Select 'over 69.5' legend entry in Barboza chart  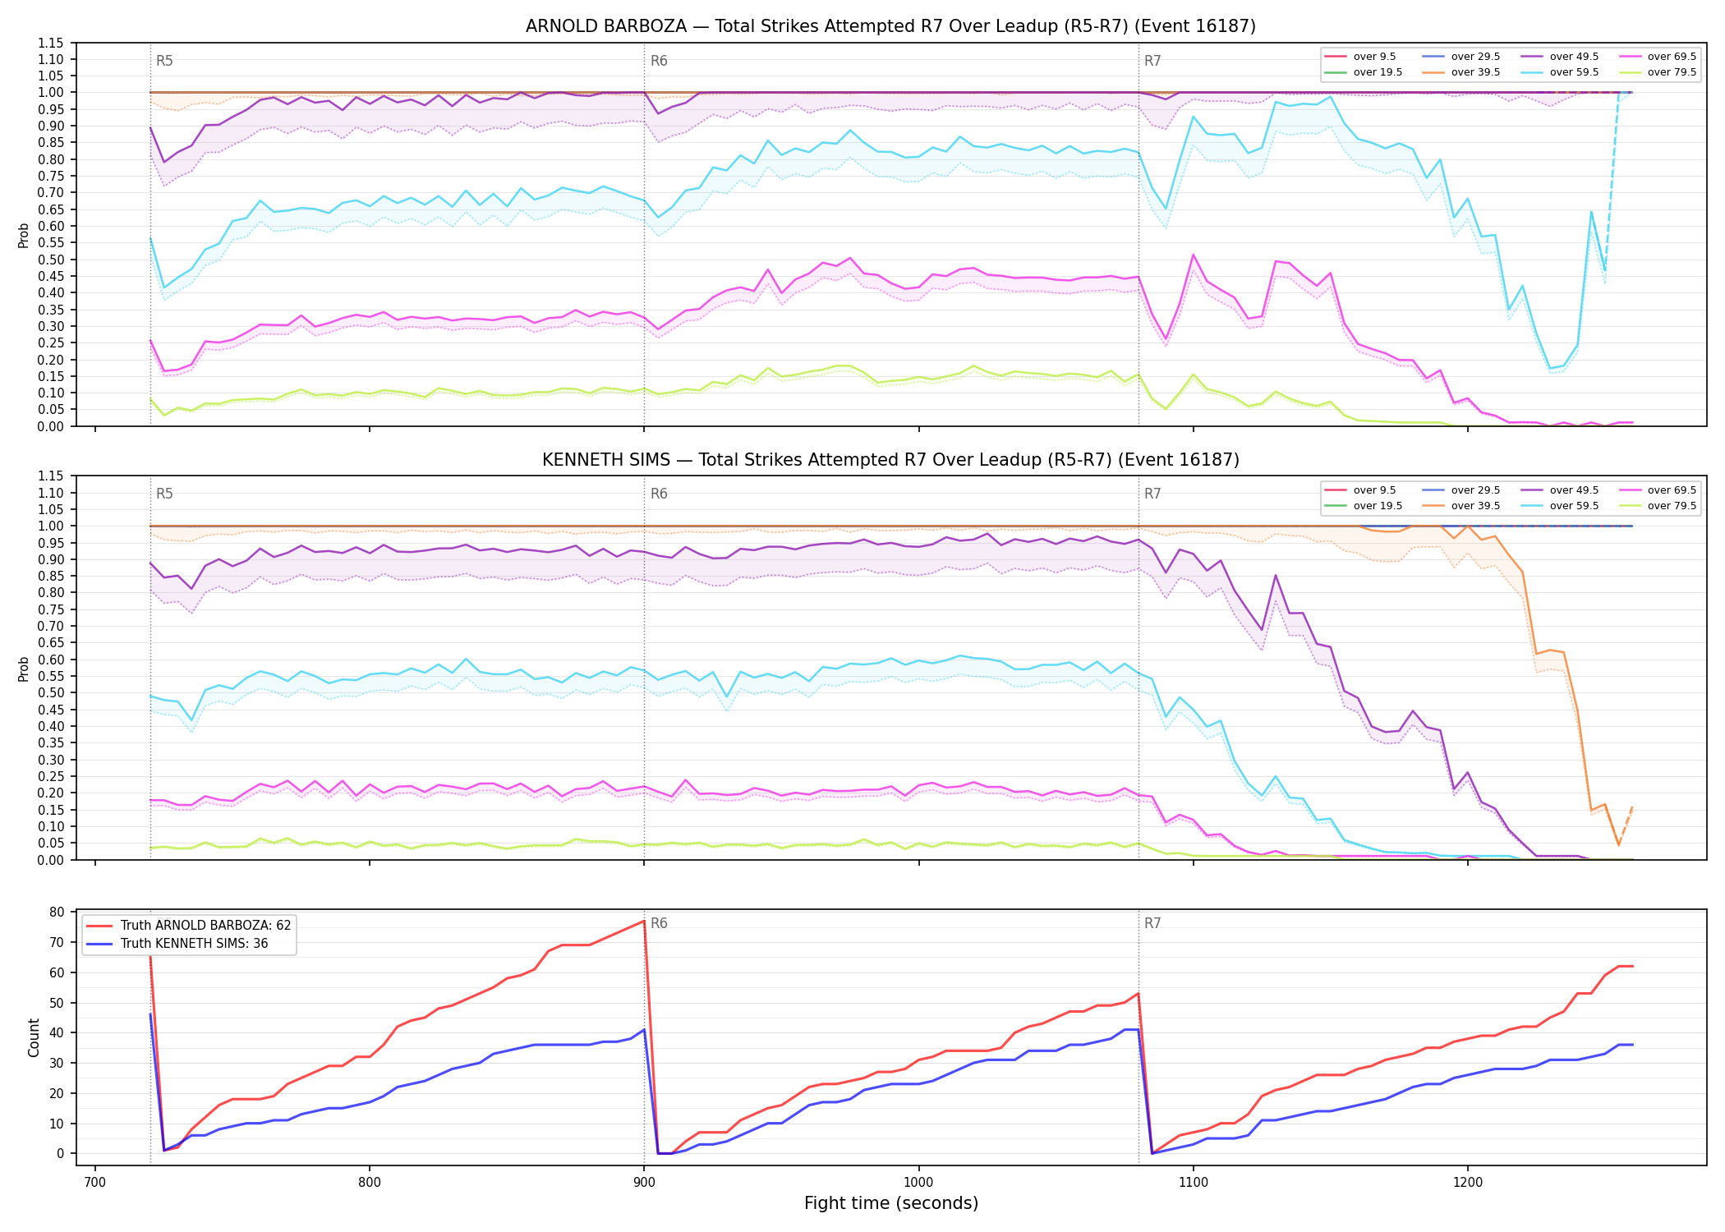pos(1658,57)
